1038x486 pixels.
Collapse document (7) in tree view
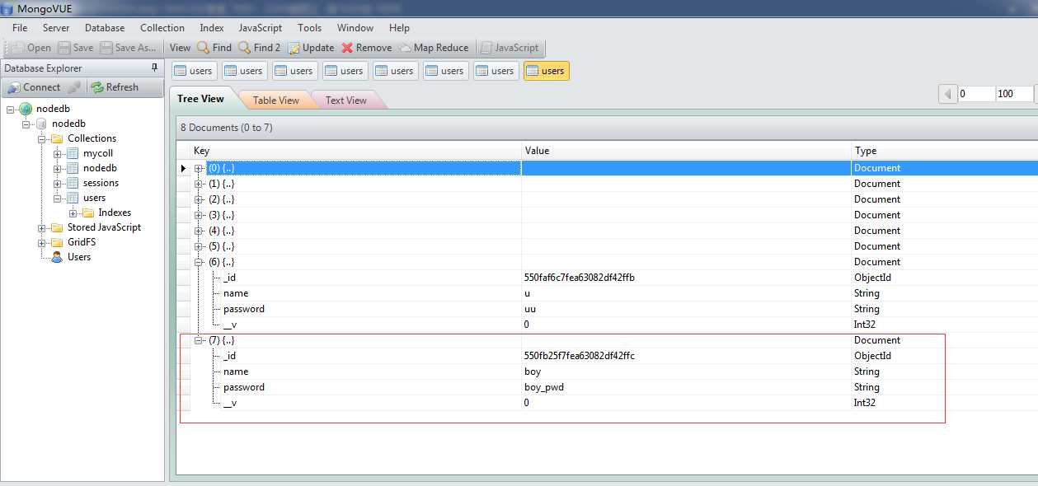click(199, 340)
